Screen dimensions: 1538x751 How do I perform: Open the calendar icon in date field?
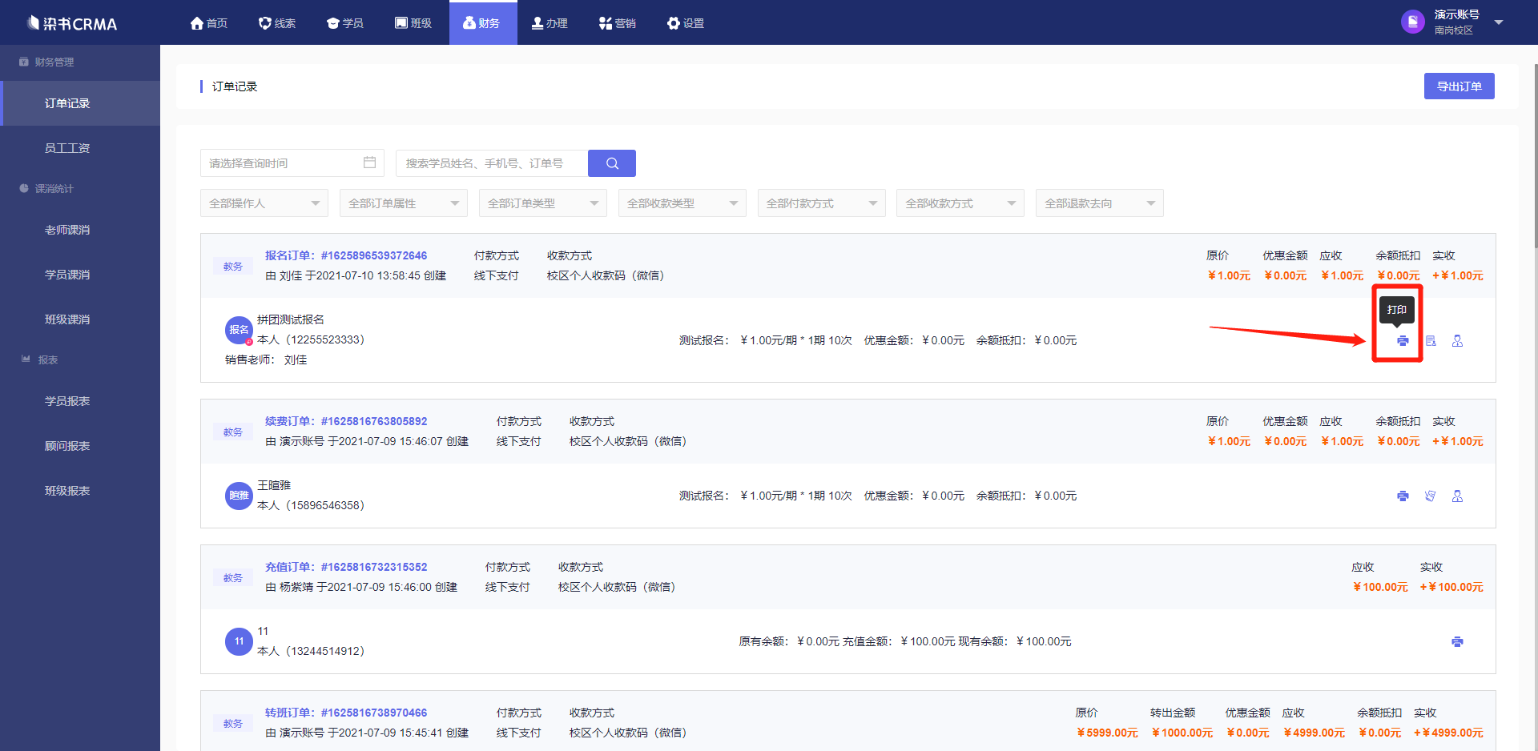tap(369, 163)
